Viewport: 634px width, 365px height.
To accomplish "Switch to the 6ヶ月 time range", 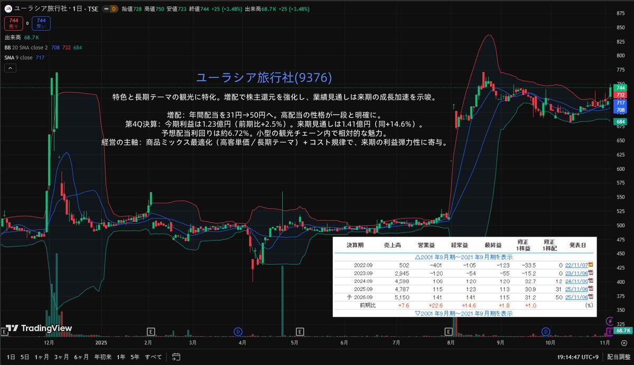I will click(x=82, y=357).
